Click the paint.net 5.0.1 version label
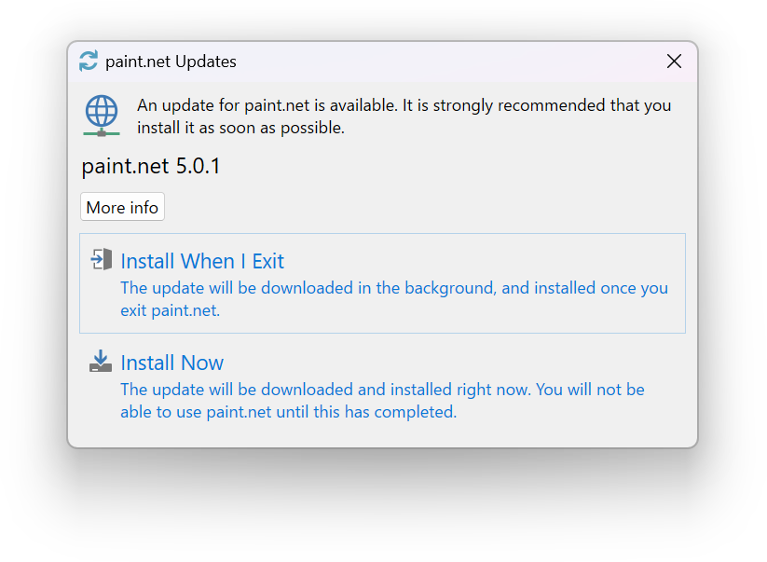This screenshot has width=767, height=562. click(151, 167)
